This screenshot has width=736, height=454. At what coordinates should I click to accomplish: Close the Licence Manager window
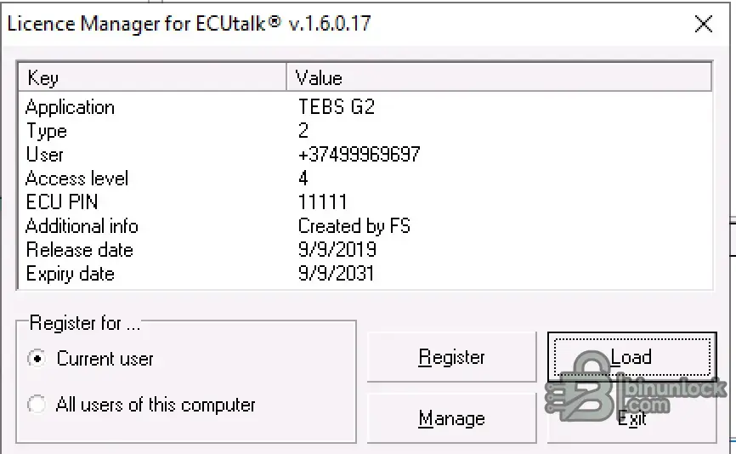703,24
